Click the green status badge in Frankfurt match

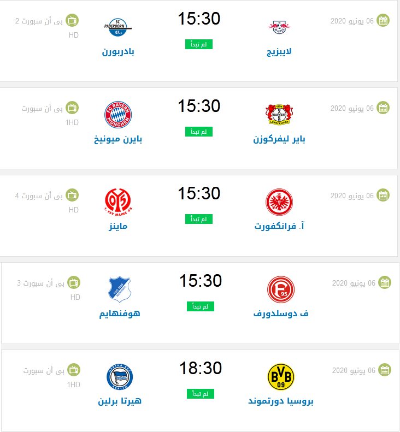coord(199,219)
